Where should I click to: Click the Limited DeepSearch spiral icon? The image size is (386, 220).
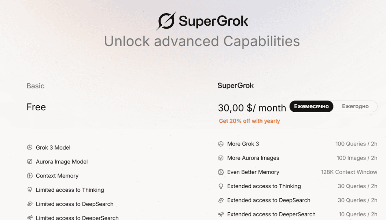(x=30, y=204)
